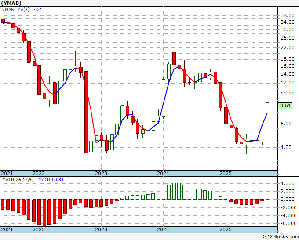
Task: Click 2022 on the price chart timeline
Action: click(39, 173)
